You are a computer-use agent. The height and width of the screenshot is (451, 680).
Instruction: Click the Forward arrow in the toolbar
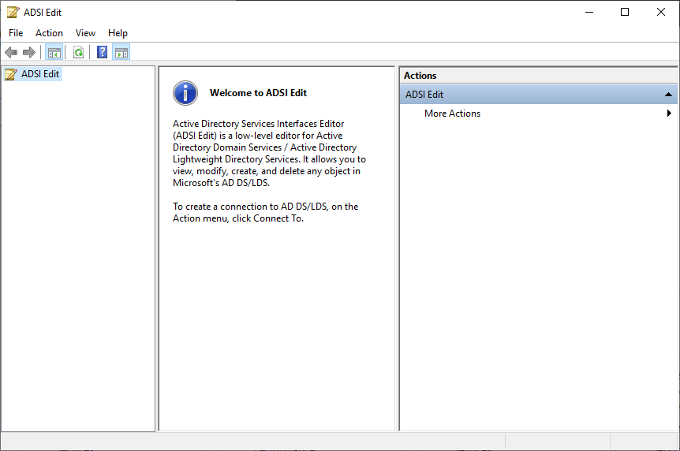tap(29, 53)
